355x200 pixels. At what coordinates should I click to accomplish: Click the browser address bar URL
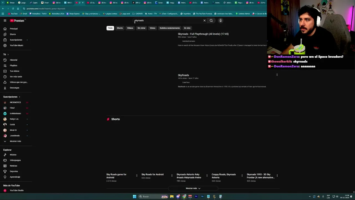tap(46, 9)
